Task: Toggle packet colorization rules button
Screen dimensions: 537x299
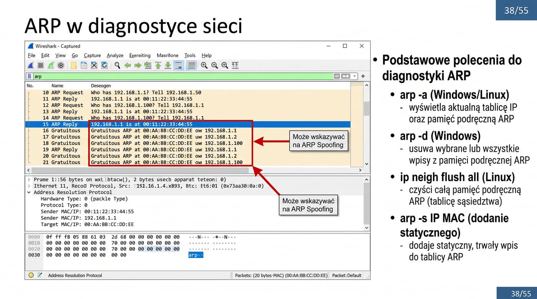Action: point(191,65)
